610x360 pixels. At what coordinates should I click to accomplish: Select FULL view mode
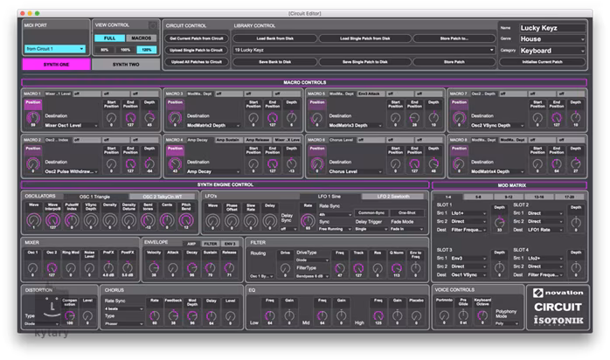(x=110, y=38)
